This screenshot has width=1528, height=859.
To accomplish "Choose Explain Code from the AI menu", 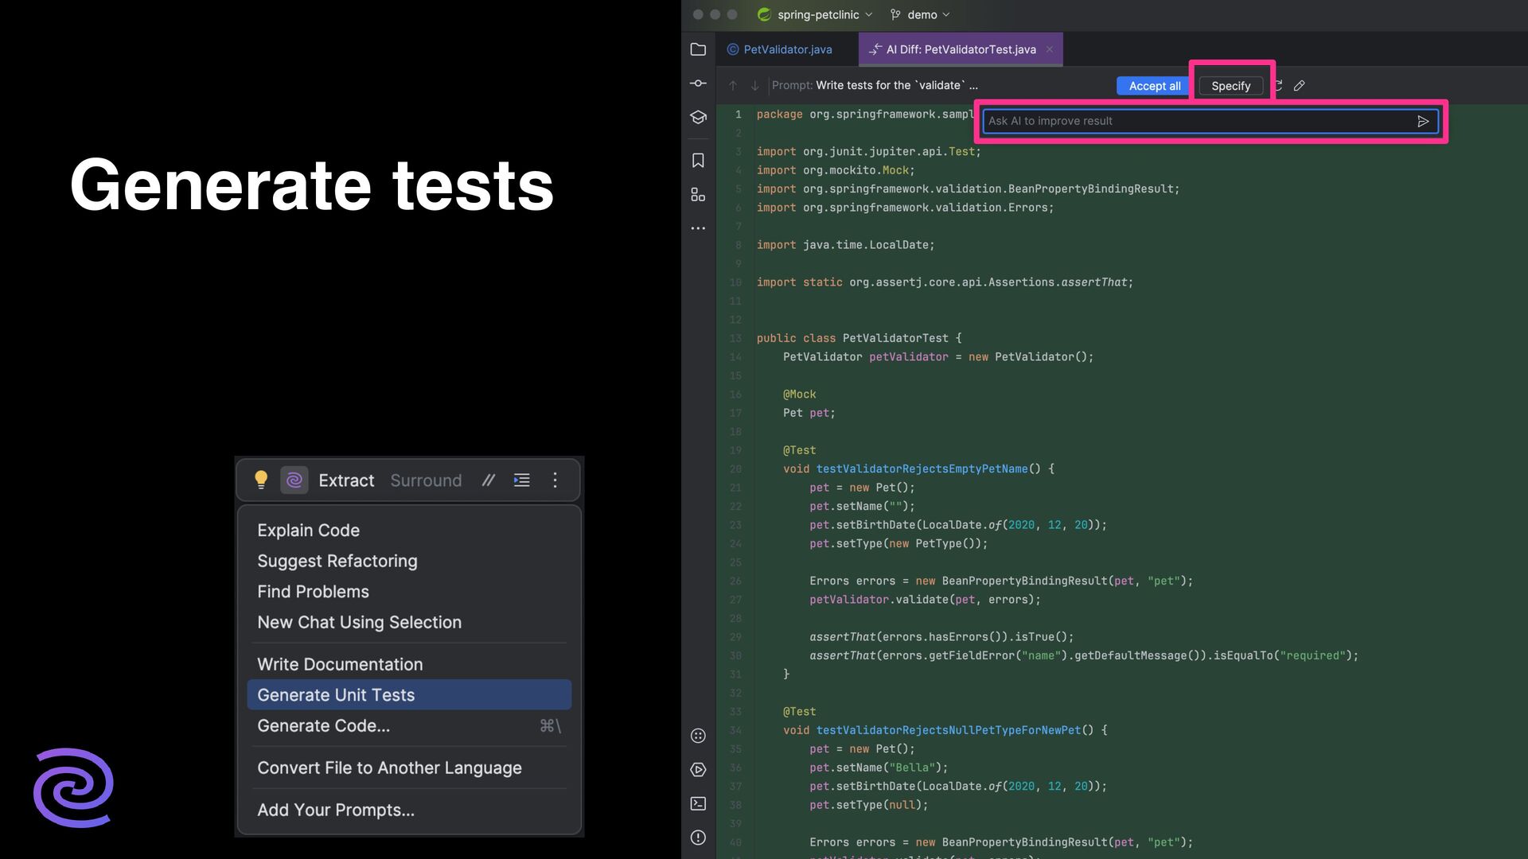I will tap(308, 531).
